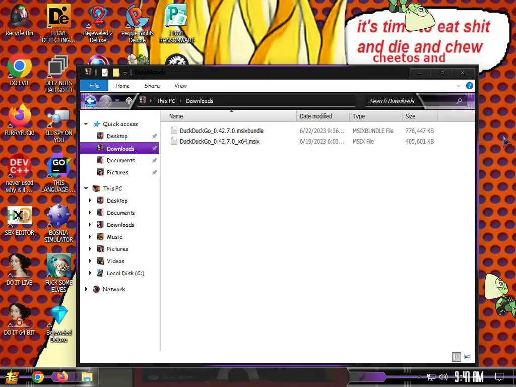
Task: Open the 'FURRYFUCK!' Firefox desktop icon
Action: 19,120
